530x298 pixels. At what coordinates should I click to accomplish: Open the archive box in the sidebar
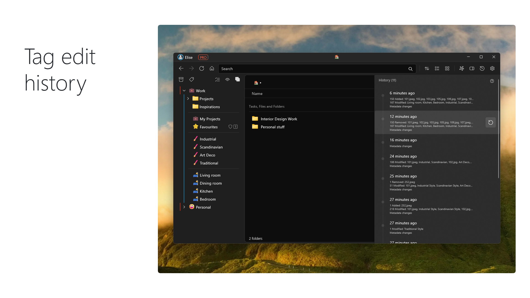pyautogui.click(x=181, y=79)
